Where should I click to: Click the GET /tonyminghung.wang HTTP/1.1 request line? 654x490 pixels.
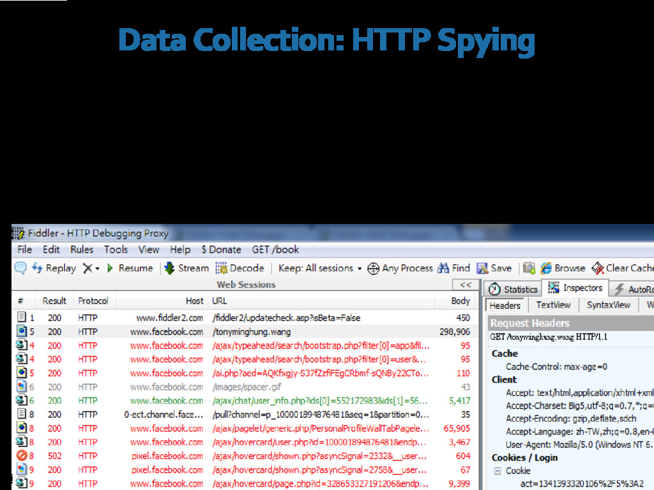[x=549, y=337]
